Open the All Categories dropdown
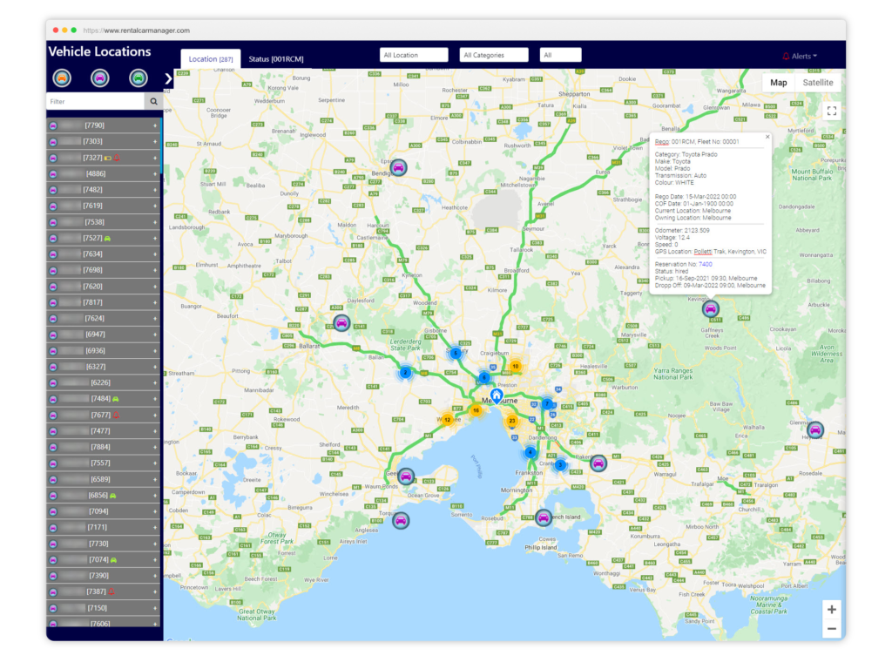 [x=493, y=54]
